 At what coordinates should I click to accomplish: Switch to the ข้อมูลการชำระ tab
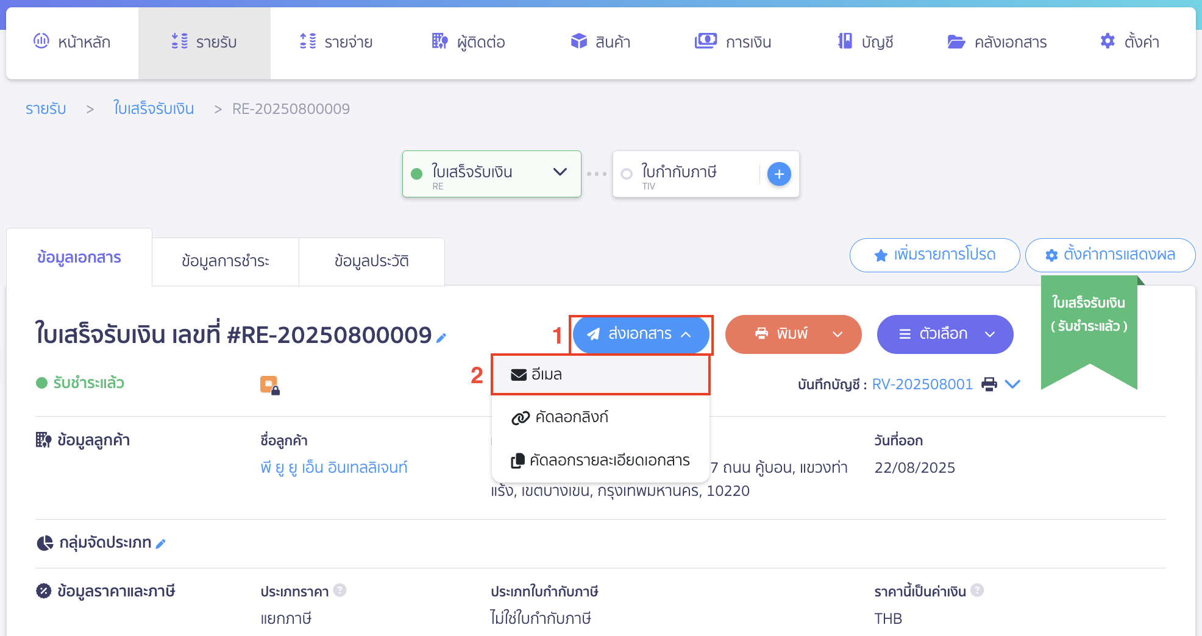225,261
